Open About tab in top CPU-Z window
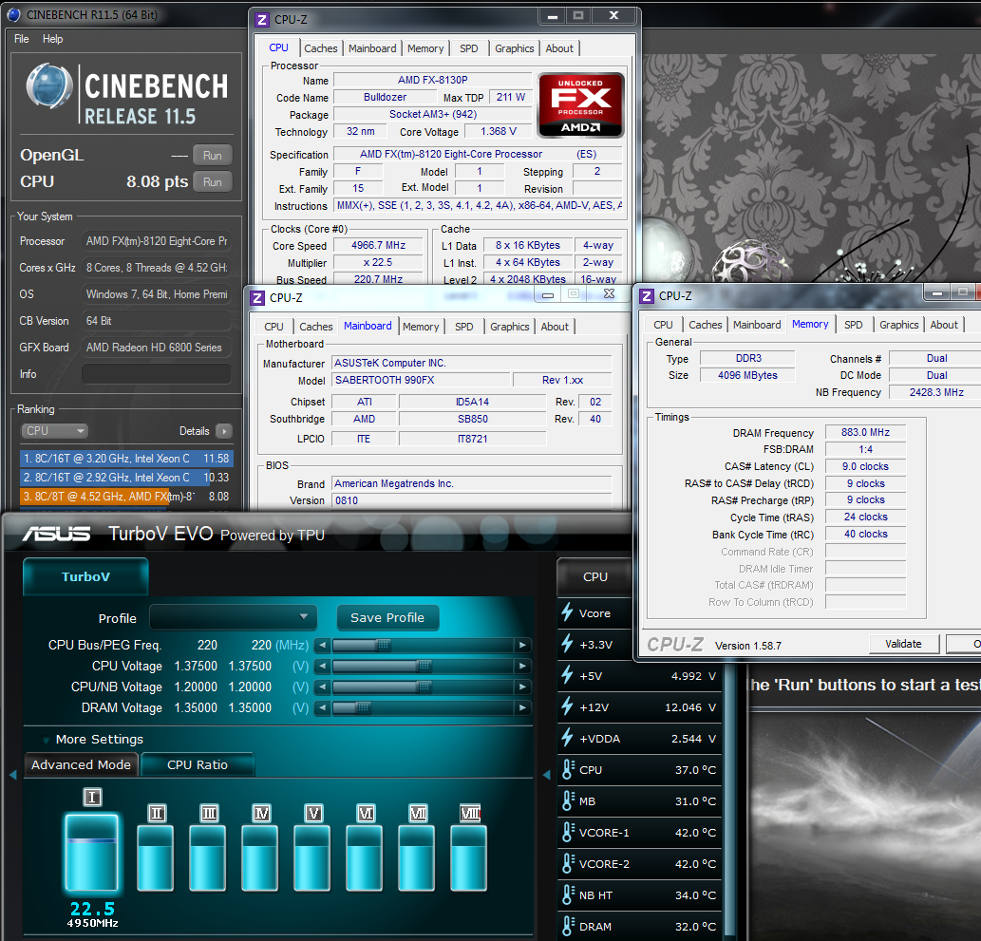 pyautogui.click(x=558, y=48)
